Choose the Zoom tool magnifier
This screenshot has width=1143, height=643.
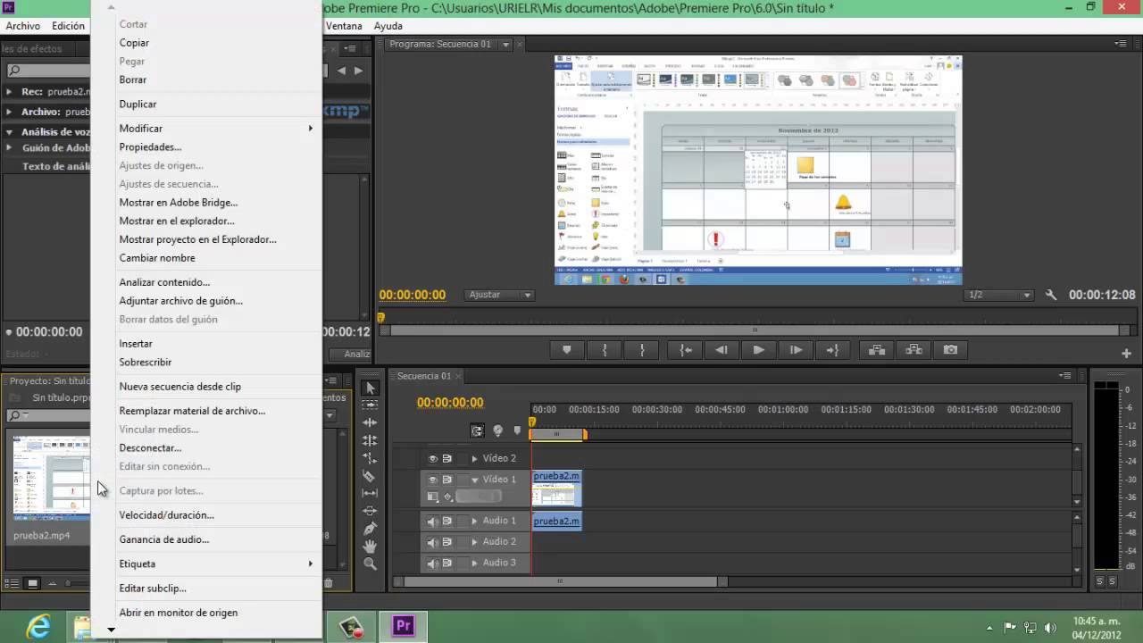click(370, 564)
